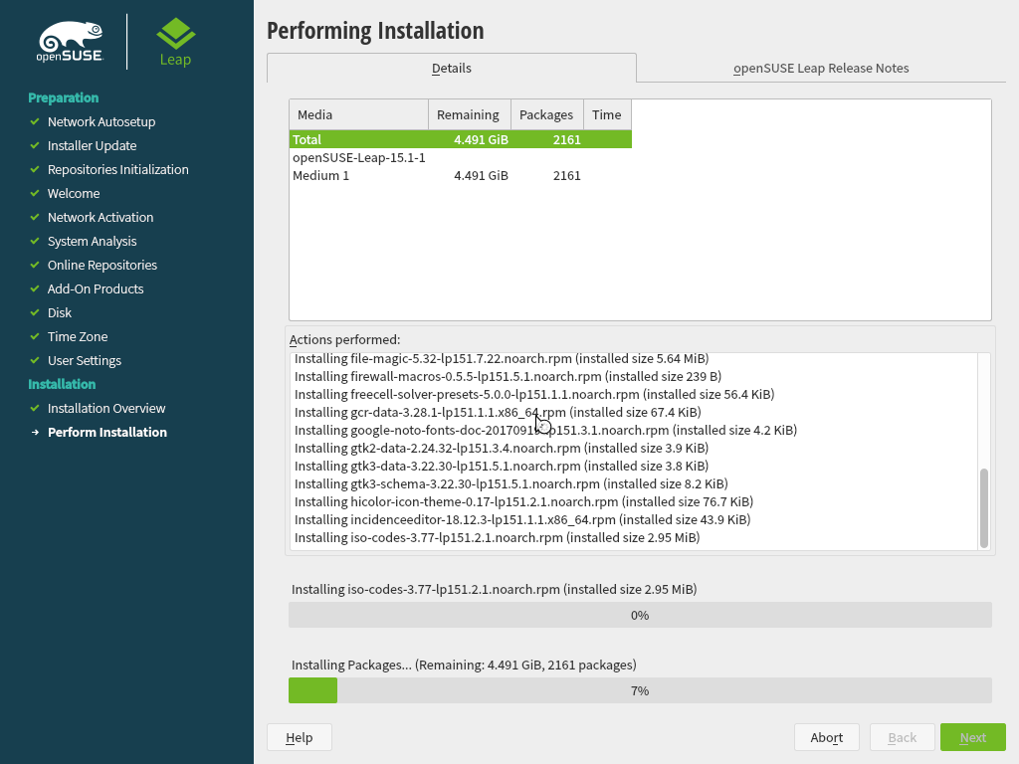Click the Media column header
Screen dimensions: 1019x764
pos(358,115)
